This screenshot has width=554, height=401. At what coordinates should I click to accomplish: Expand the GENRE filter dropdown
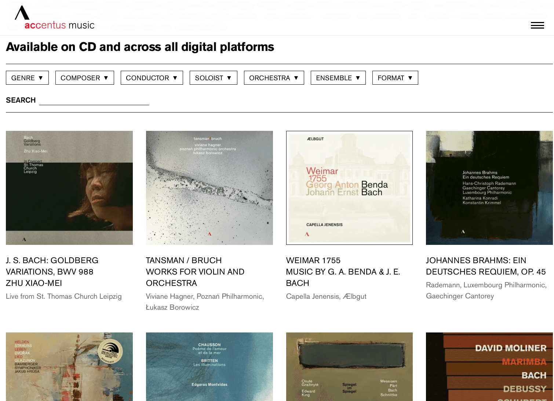(x=27, y=78)
